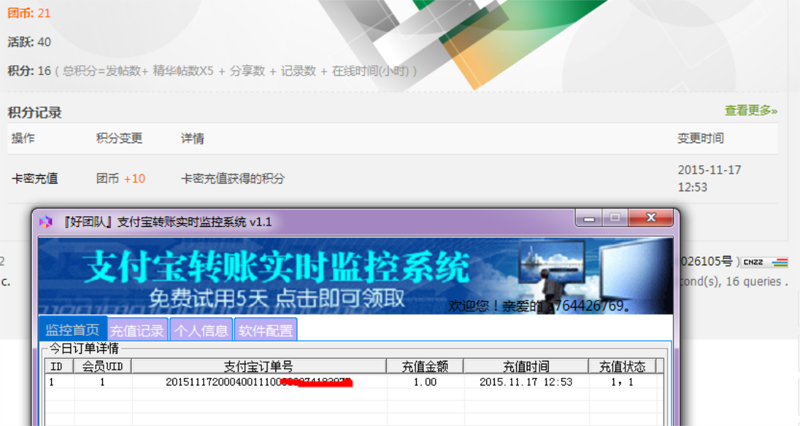
Task: Open the 个人信息 tab
Action: (201, 330)
